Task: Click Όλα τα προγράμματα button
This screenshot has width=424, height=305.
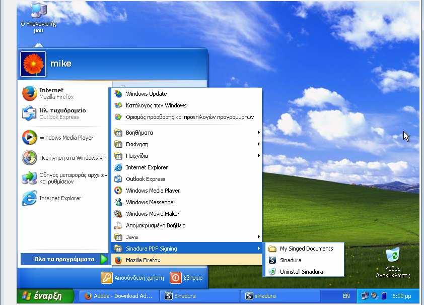Action: point(64,259)
